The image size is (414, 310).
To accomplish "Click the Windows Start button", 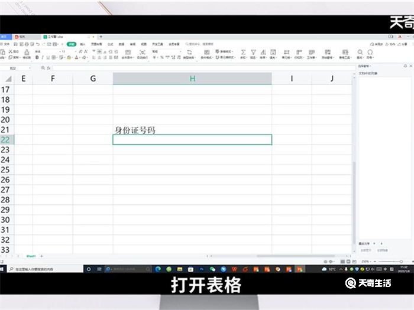I will (x=2, y=269).
